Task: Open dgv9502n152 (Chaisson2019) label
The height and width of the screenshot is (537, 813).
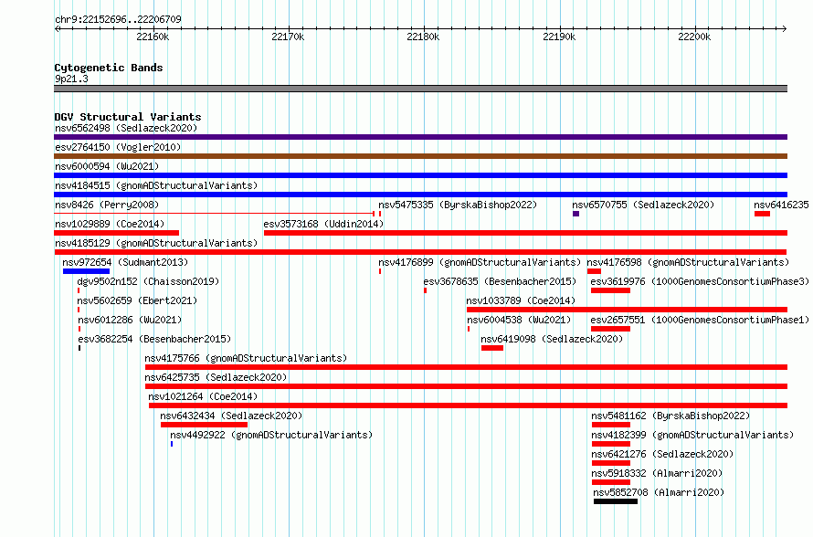Action: pos(148,281)
